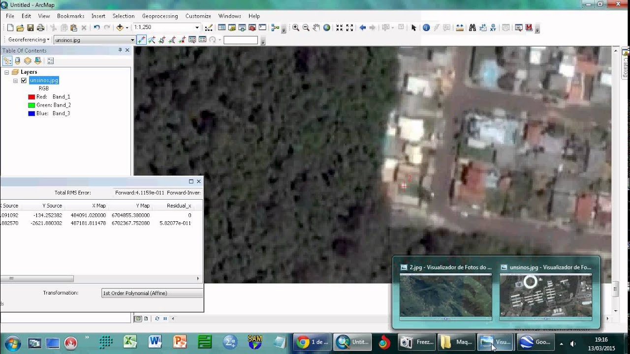Open the Python window icon
The height and width of the screenshot is (354, 630).
tap(262, 28)
